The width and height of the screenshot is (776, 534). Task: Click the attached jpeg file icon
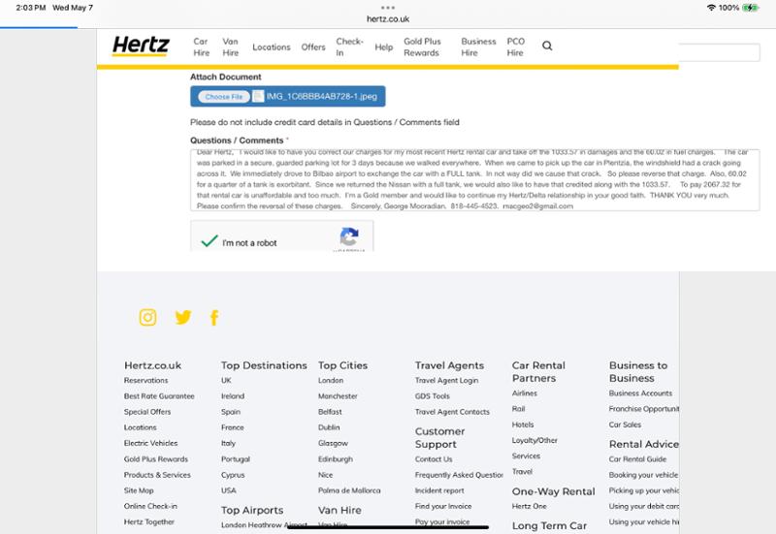point(258,96)
